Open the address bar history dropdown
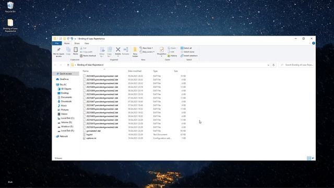Image resolution: width=334 pixels, height=188 pixels. 268,65
